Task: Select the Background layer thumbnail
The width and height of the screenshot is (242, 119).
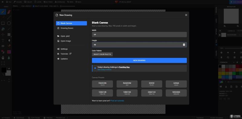Action: click(x=224, y=35)
